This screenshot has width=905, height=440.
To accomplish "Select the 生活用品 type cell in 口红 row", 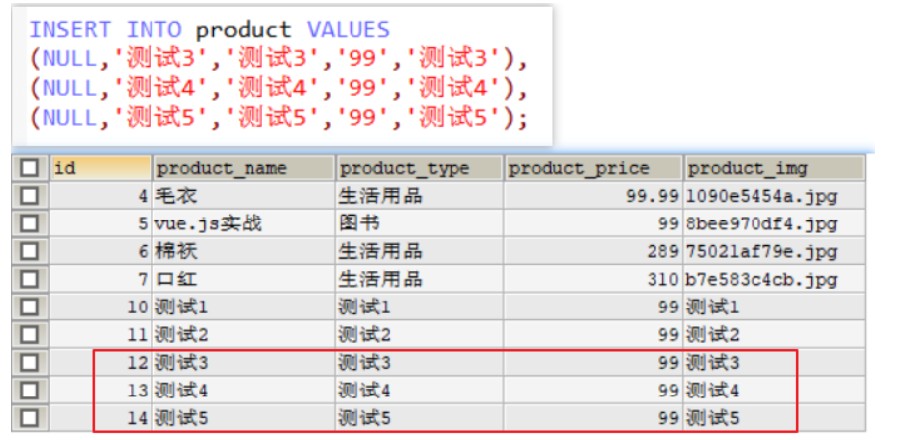I will pyautogui.click(x=420, y=279).
